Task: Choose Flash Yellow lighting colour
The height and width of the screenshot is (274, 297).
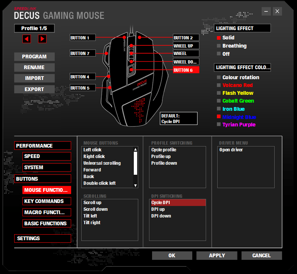Action: (235, 93)
